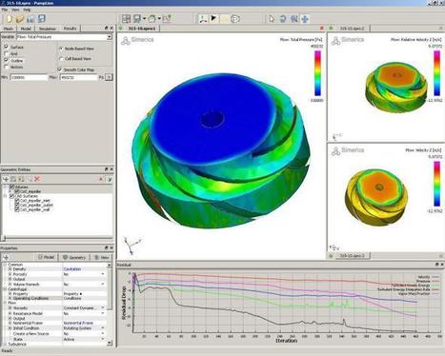Click the Geometry button in Properties panel
The width and height of the screenshot is (445, 356).
click(74, 257)
